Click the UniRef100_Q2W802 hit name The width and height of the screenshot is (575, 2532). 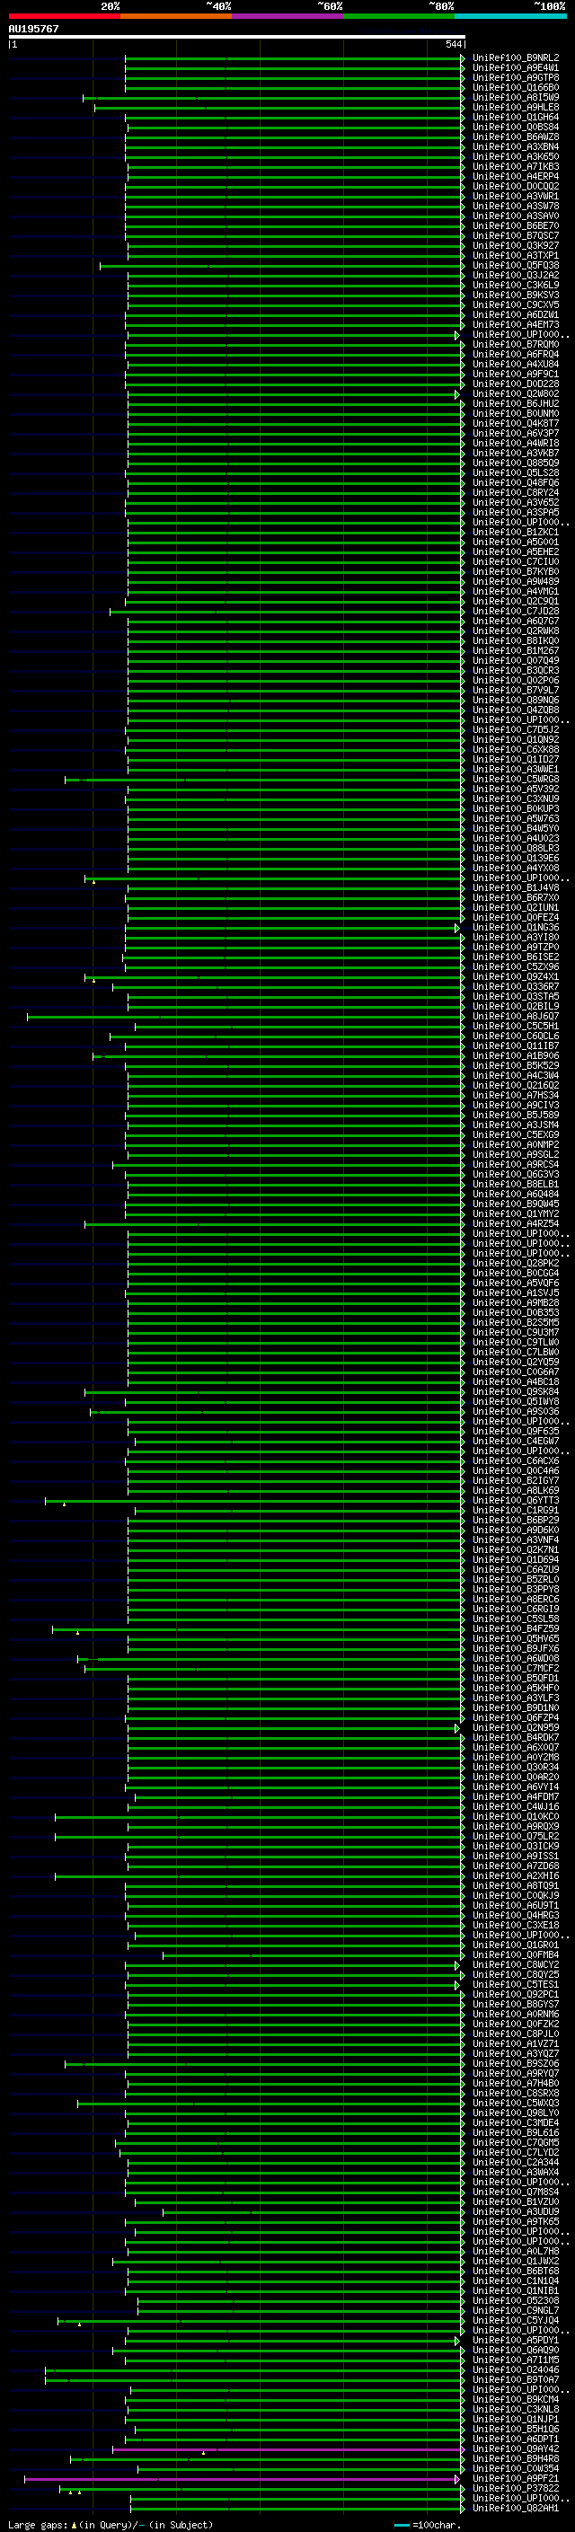[x=515, y=394]
